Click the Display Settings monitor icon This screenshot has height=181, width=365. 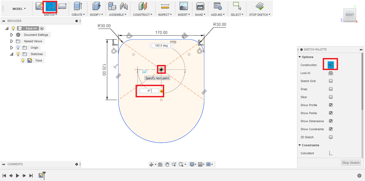pos(192,164)
